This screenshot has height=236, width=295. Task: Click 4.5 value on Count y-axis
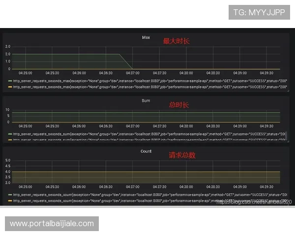[8, 166]
